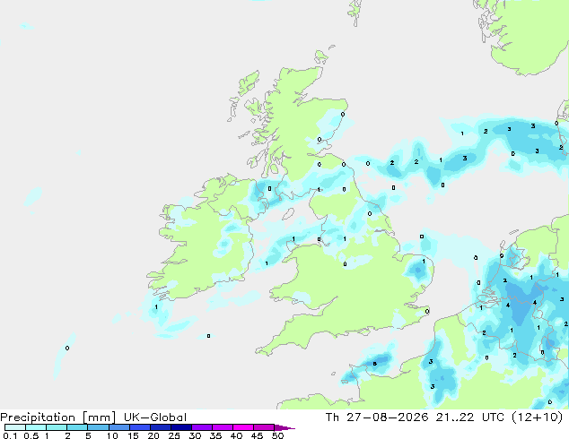Click the '45' legend scale label
This screenshot has height=439, width=569.
click(x=257, y=435)
